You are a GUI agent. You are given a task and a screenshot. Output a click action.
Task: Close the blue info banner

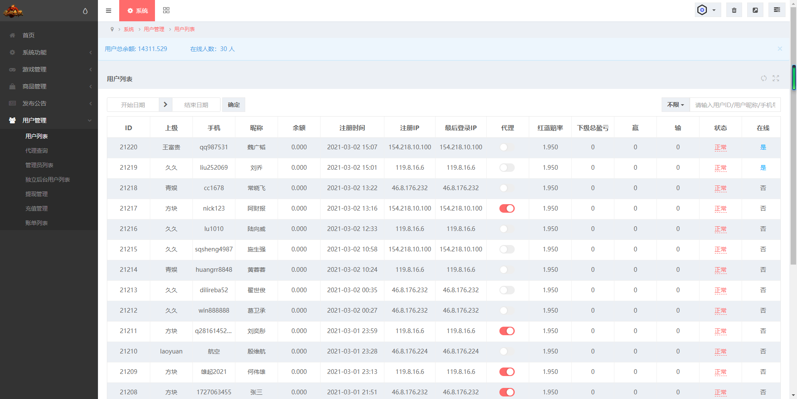point(780,49)
